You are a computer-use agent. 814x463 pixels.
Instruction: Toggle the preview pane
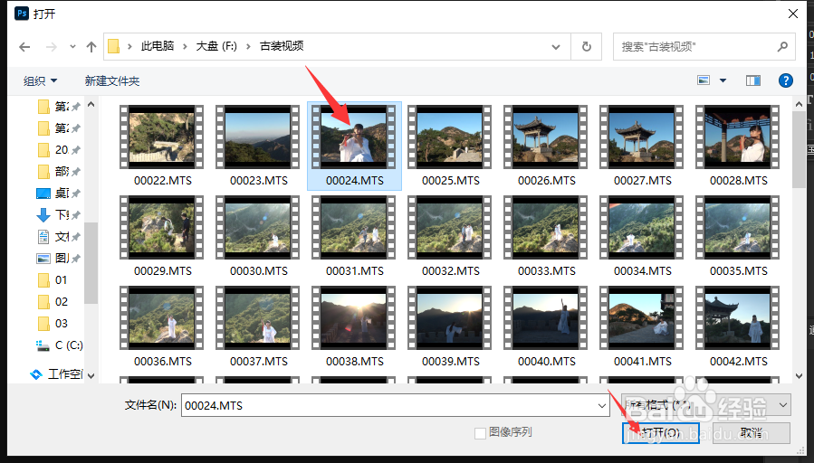(x=753, y=80)
